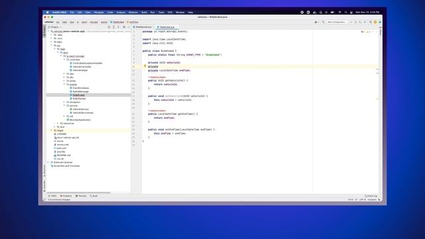Click the locate file target icon in Project panel
Screen dimensions: 425x239
pos(109,27)
